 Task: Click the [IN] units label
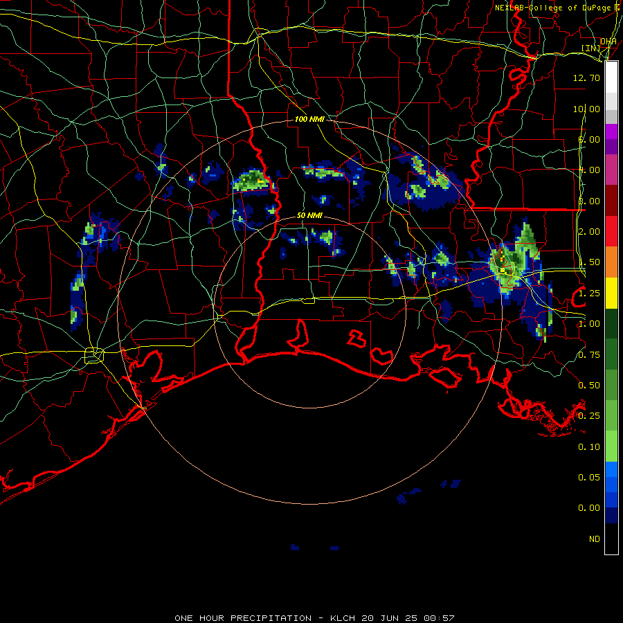(x=591, y=48)
